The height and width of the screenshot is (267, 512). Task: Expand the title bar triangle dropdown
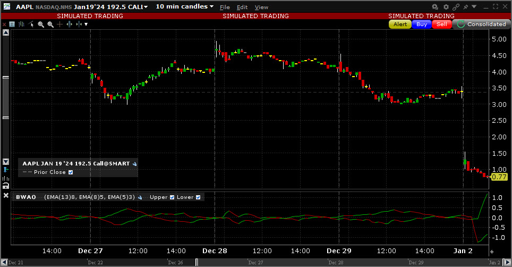tap(474, 6)
